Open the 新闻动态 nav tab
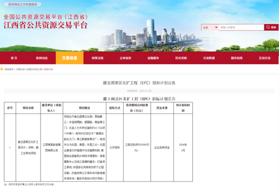279x192 pixels. tap(42, 58)
